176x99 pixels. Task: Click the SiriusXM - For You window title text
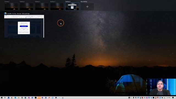click(18, 14)
